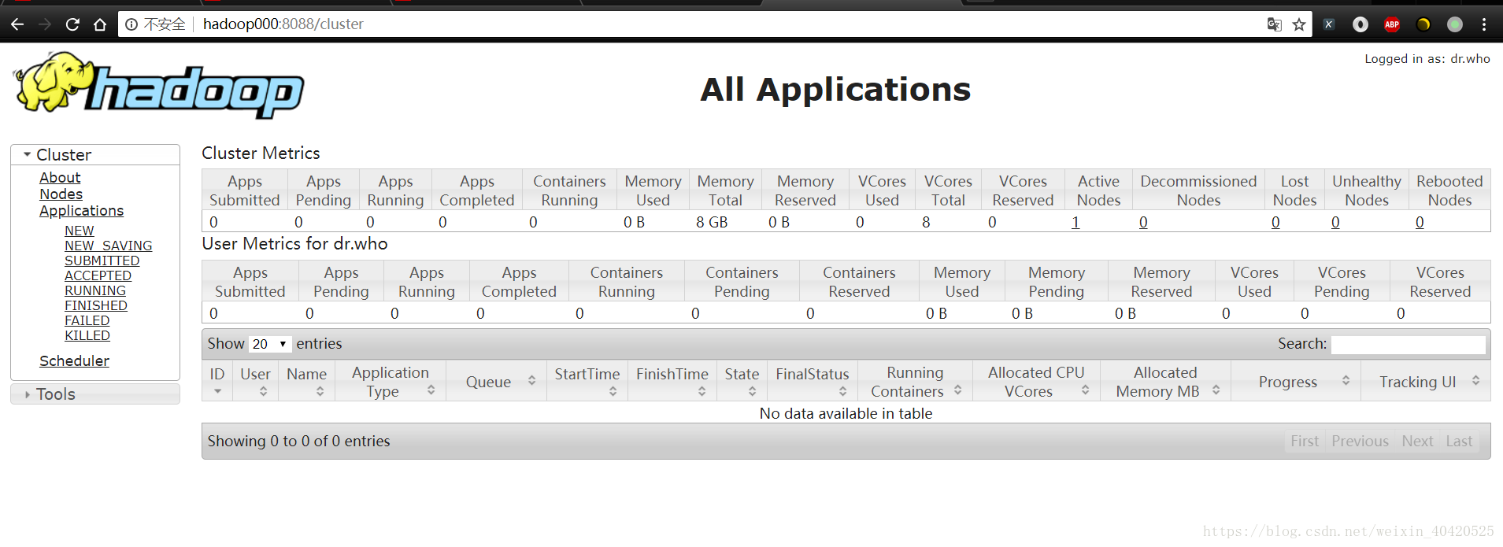Filter applications by NEW_SAVING state

point(108,246)
